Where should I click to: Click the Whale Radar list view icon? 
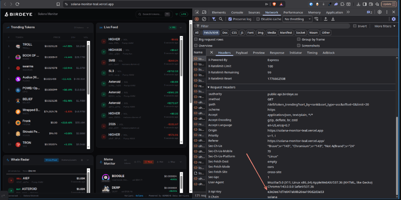[x=82, y=160]
